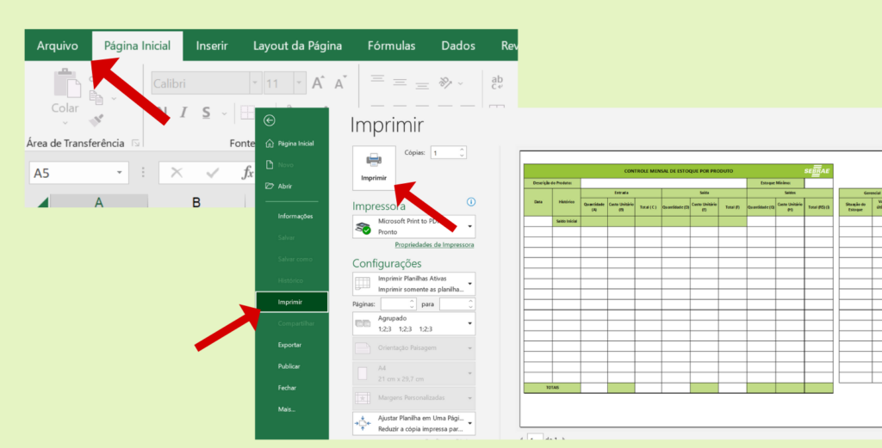Click the text Orientation icon
Screen dimensions: 882x448
(446, 83)
